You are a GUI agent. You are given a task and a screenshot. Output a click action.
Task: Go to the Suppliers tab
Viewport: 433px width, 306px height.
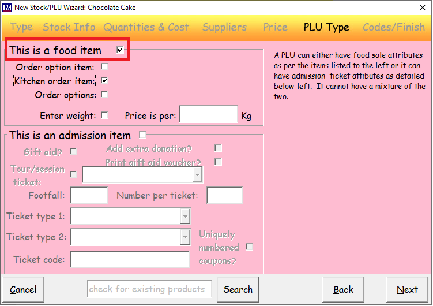tap(224, 27)
